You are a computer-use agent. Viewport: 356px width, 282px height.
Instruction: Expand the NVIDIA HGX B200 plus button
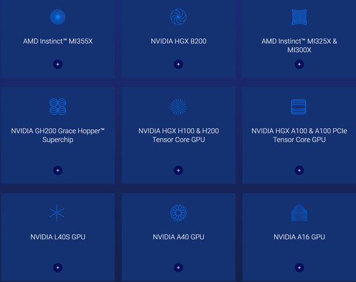(x=178, y=64)
